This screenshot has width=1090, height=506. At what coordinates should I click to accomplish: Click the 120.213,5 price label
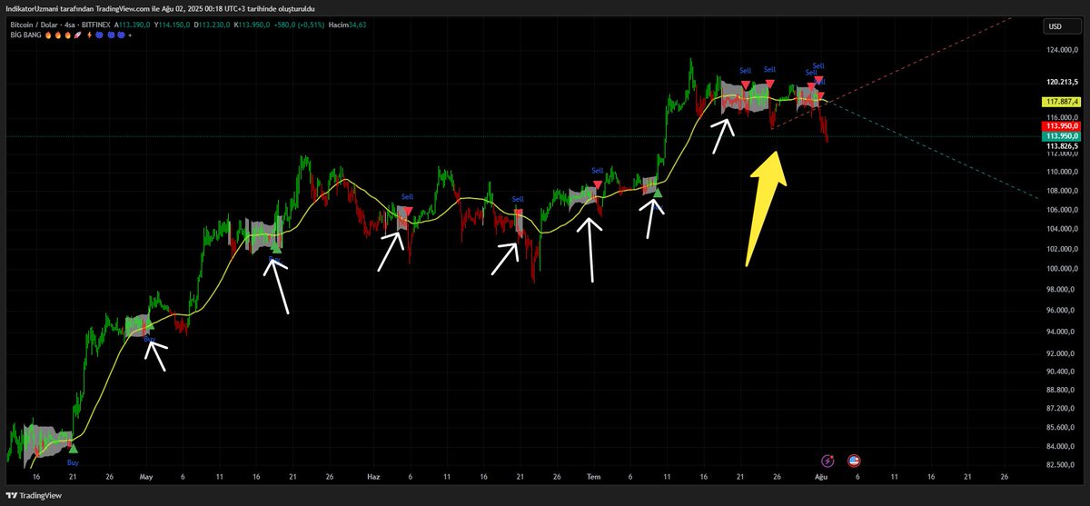(x=1062, y=81)
